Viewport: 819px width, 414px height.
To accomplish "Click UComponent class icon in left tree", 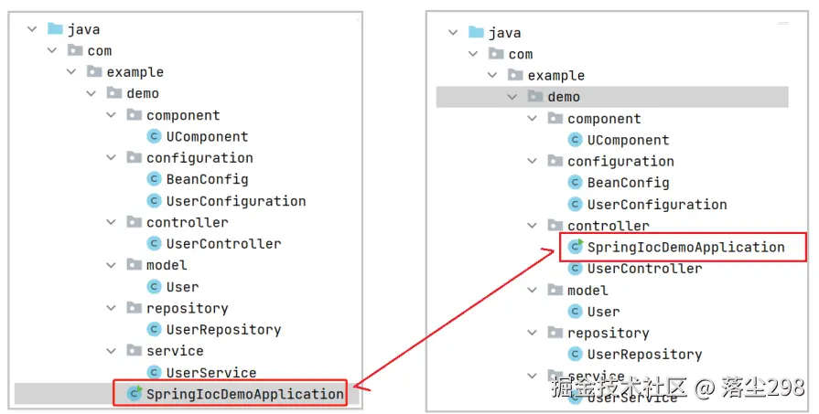I will point(154,136).
